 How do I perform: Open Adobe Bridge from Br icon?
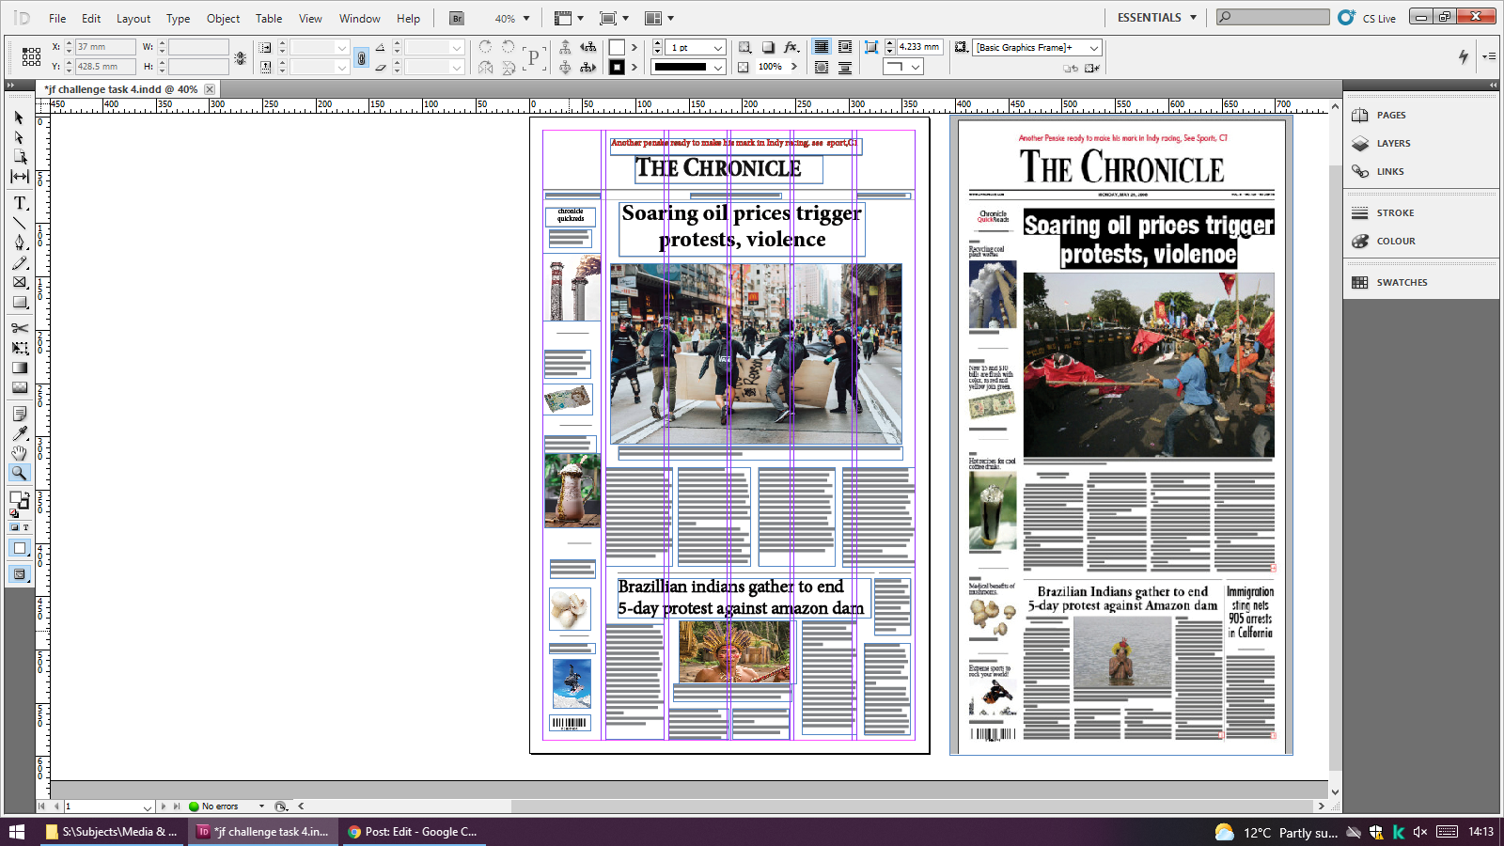[457, 18]
